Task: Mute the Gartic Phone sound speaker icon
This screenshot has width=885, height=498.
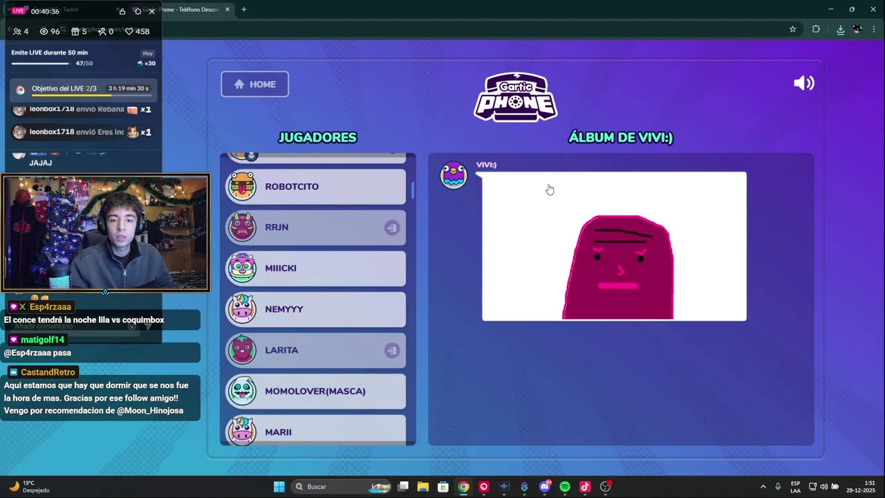Action: pos(804,84)
